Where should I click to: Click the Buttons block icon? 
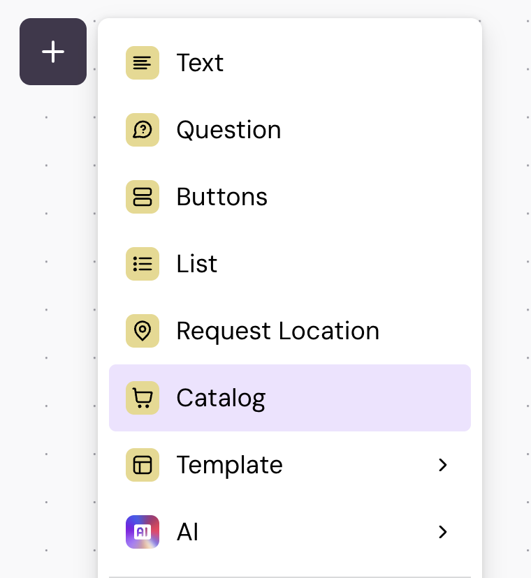[143, 197]
